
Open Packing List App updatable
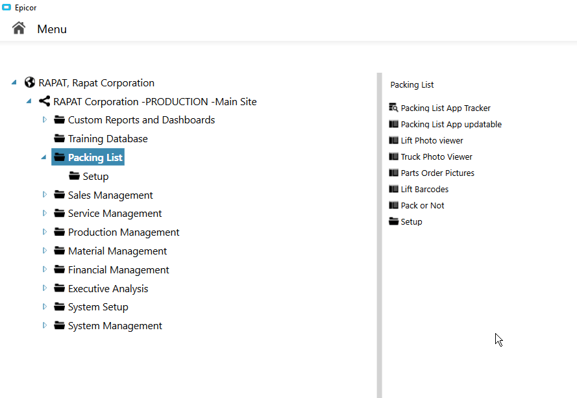(x=451, y=125)
